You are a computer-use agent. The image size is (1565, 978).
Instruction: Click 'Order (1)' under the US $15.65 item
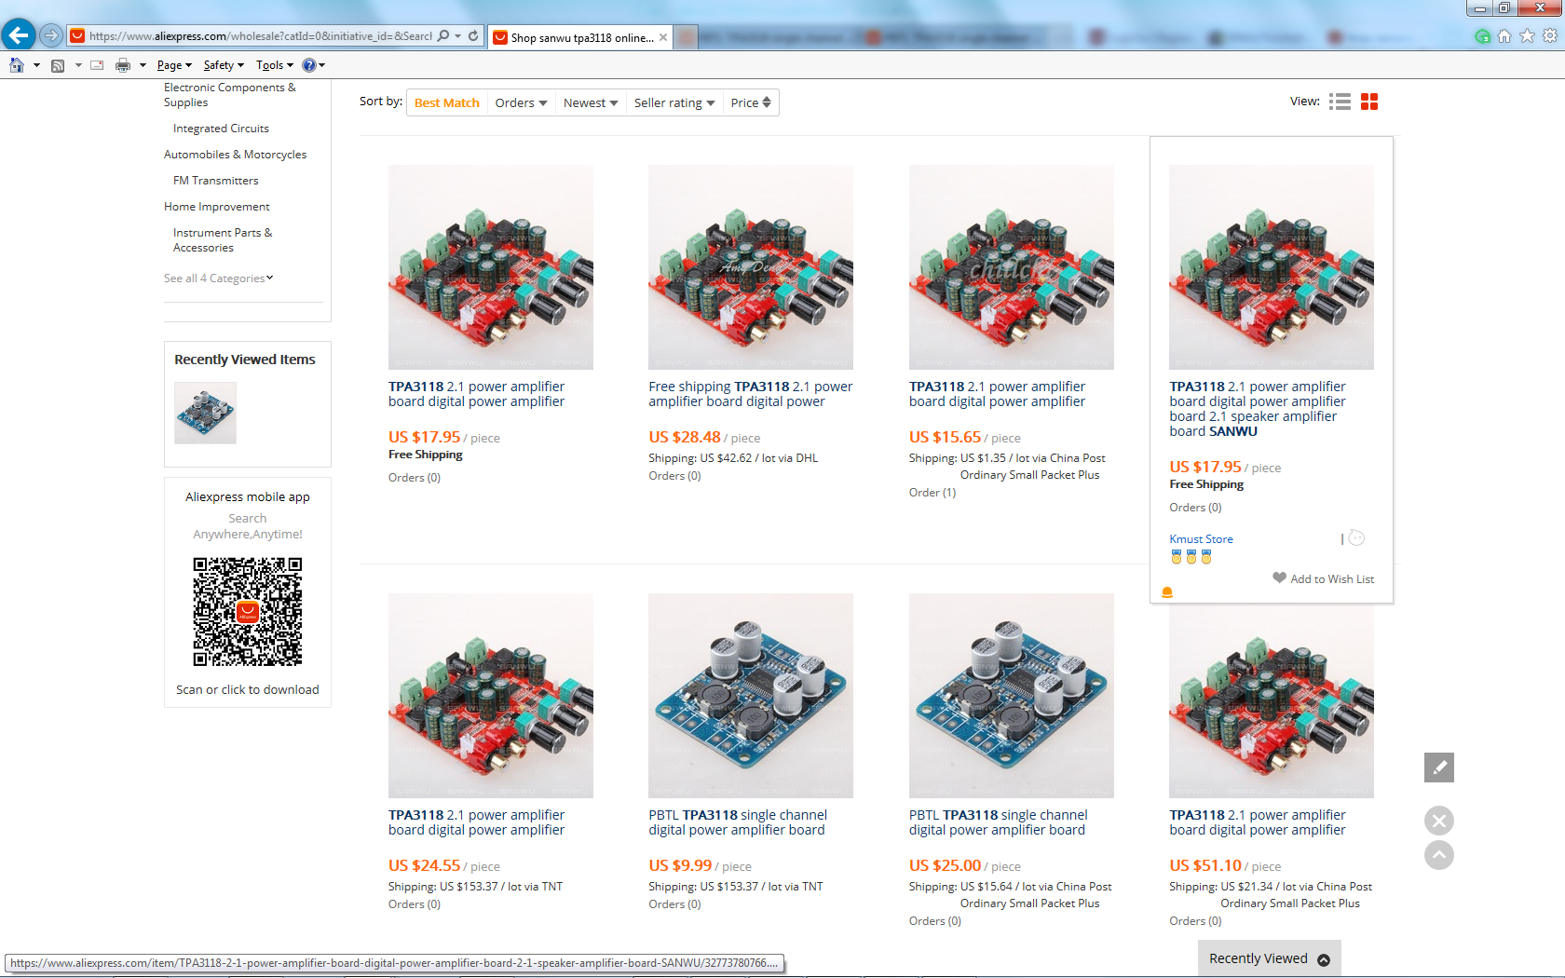932,493
